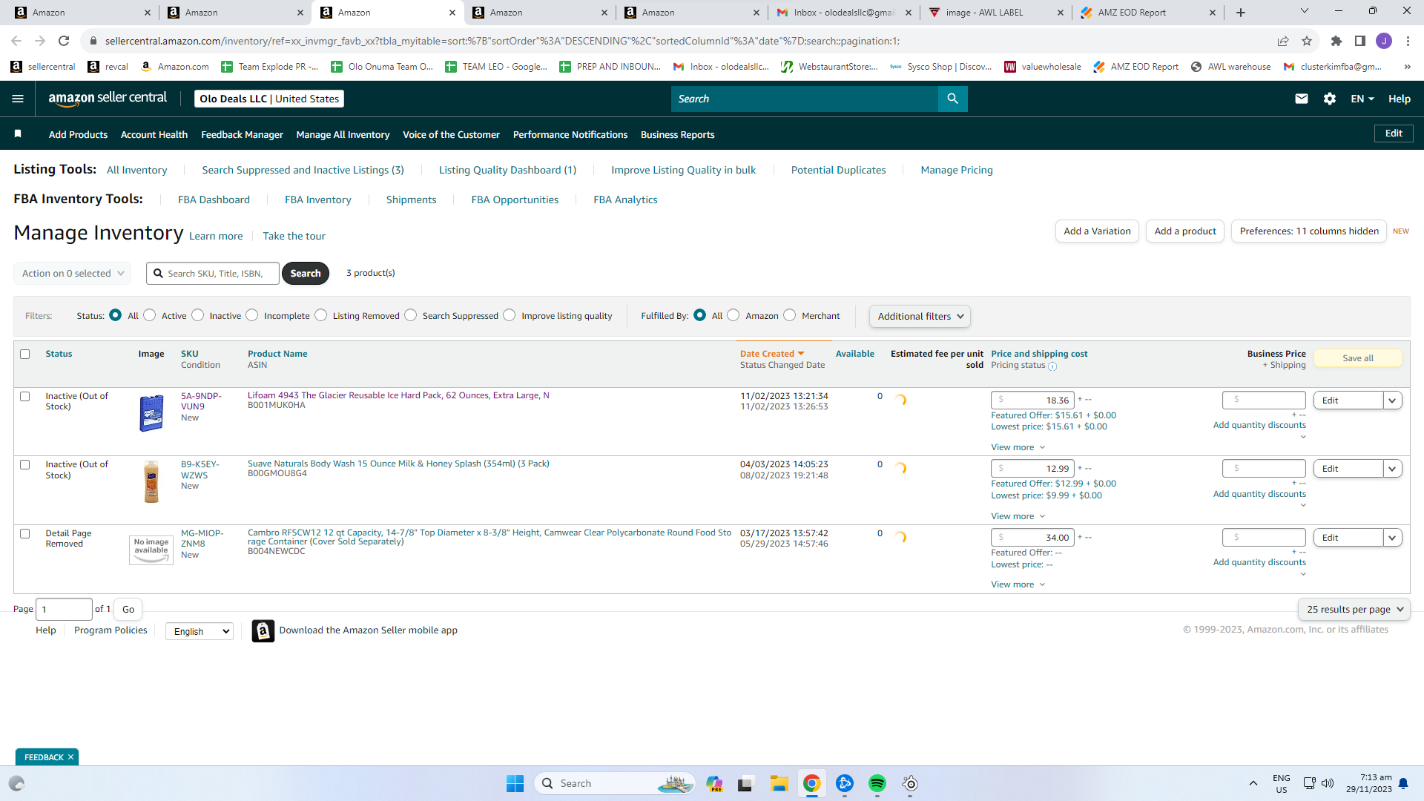Open a new browser tab

[1241, 13]
